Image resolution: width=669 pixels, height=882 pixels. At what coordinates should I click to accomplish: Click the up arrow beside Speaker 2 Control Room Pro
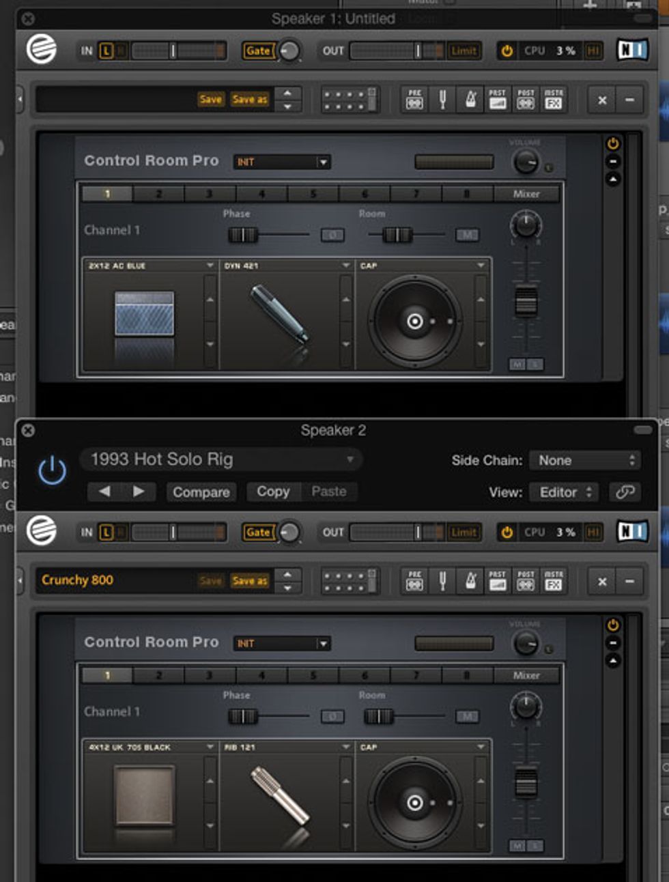coord(612,661)
